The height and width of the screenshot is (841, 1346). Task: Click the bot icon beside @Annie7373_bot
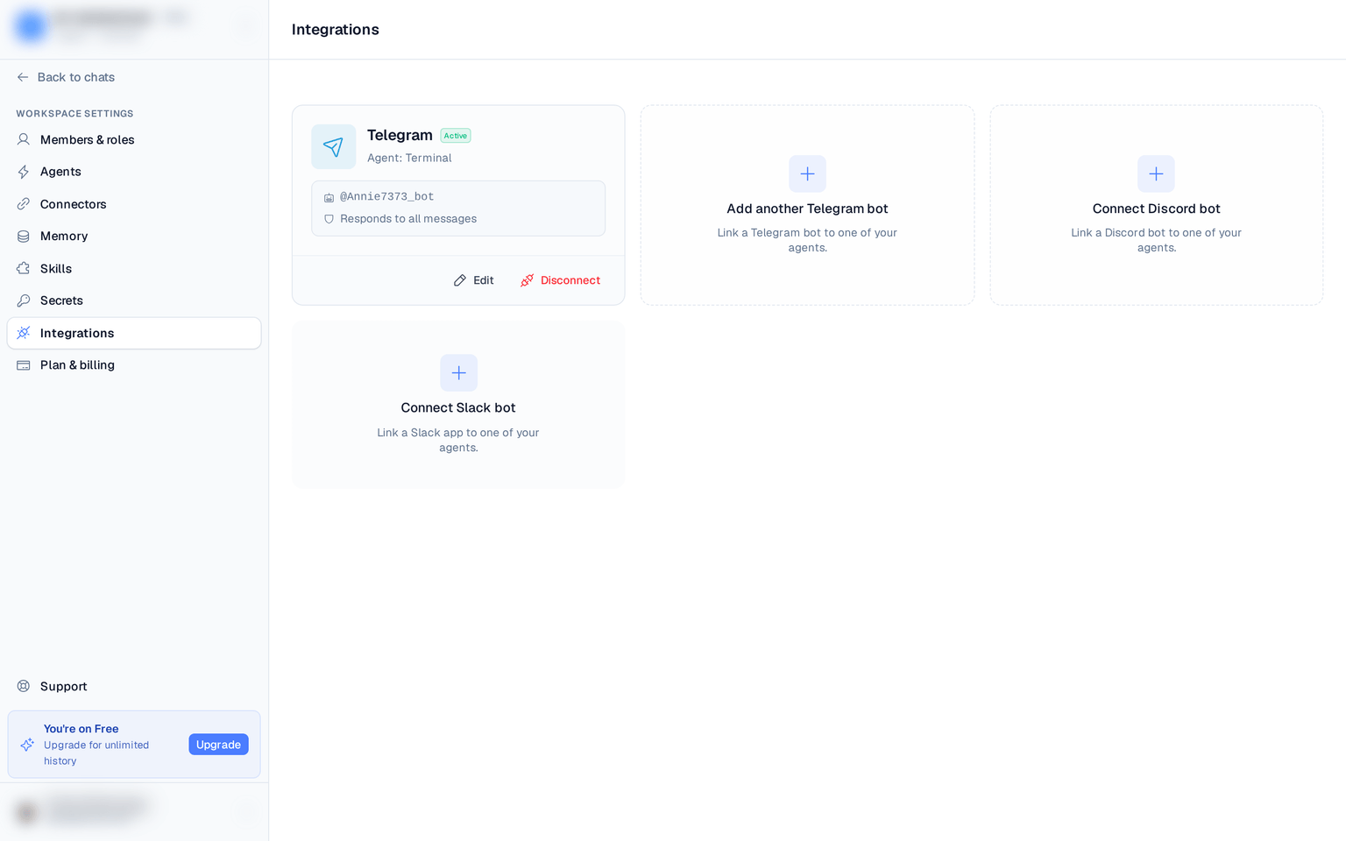pos(329,197)
